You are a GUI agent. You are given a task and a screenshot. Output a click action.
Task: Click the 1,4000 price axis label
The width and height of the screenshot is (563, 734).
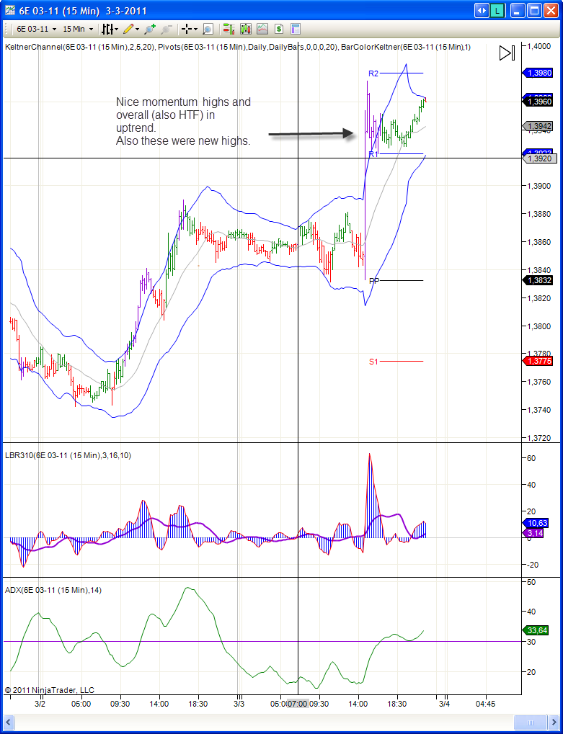pyautogui.click(x=538, y=46)
